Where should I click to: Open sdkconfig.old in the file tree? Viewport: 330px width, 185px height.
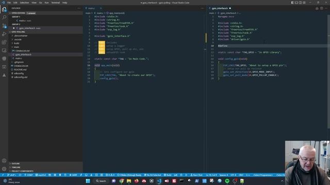21,77
